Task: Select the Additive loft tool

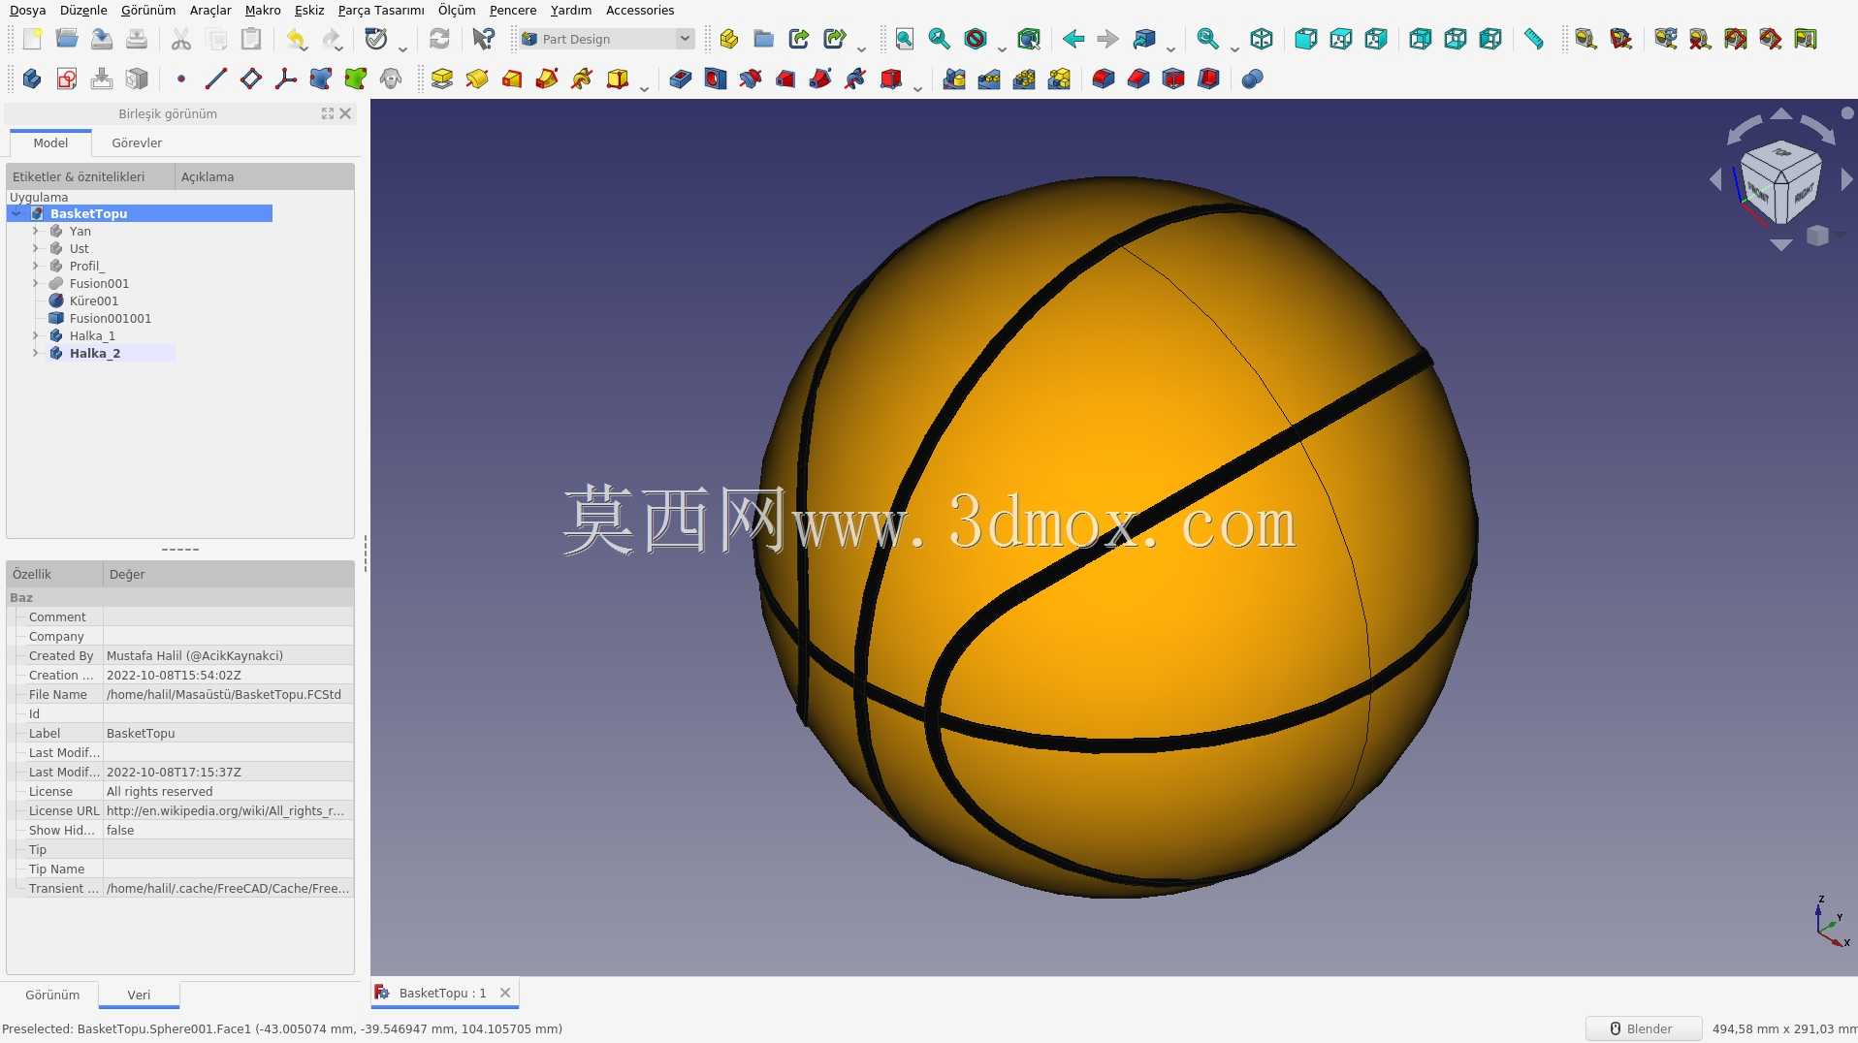Action: point(512,79)
